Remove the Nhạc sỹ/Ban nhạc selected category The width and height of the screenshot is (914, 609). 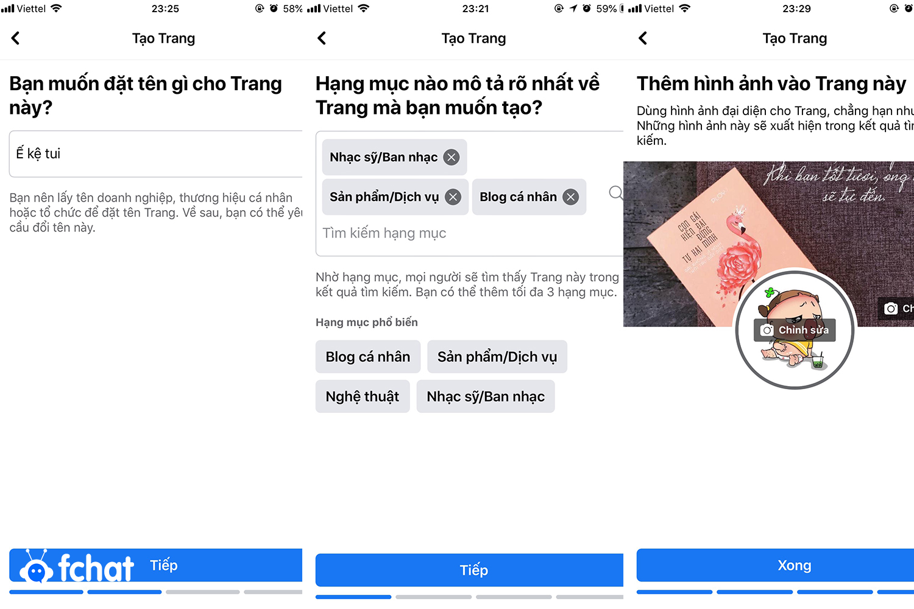click(x=451, y=157)
